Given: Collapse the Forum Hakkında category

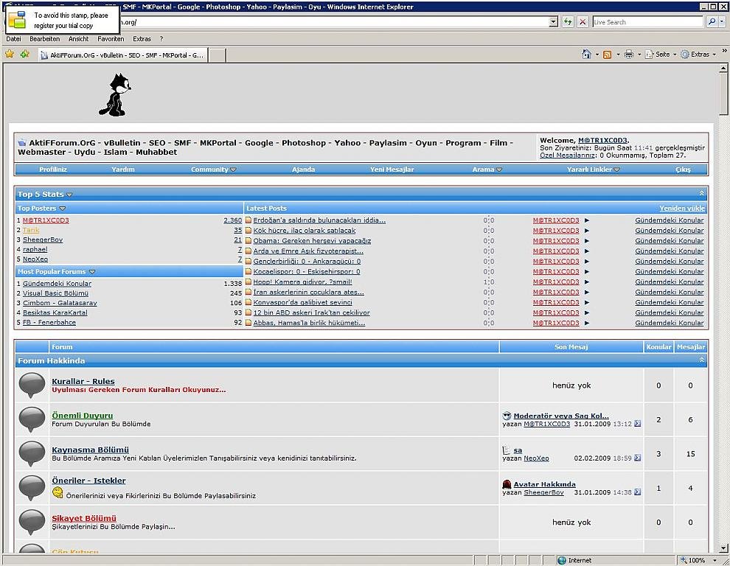Looking at the screenshot, I should (701, 360).
